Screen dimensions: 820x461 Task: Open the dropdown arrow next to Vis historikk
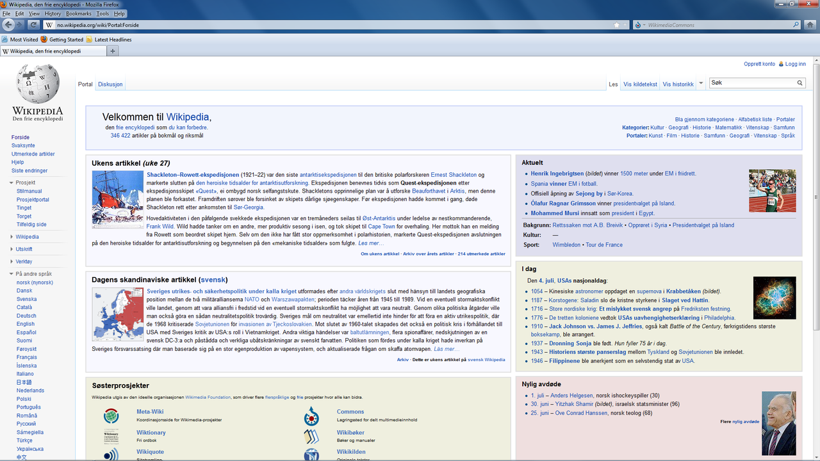pyautogui.click(x=701, y=83)
